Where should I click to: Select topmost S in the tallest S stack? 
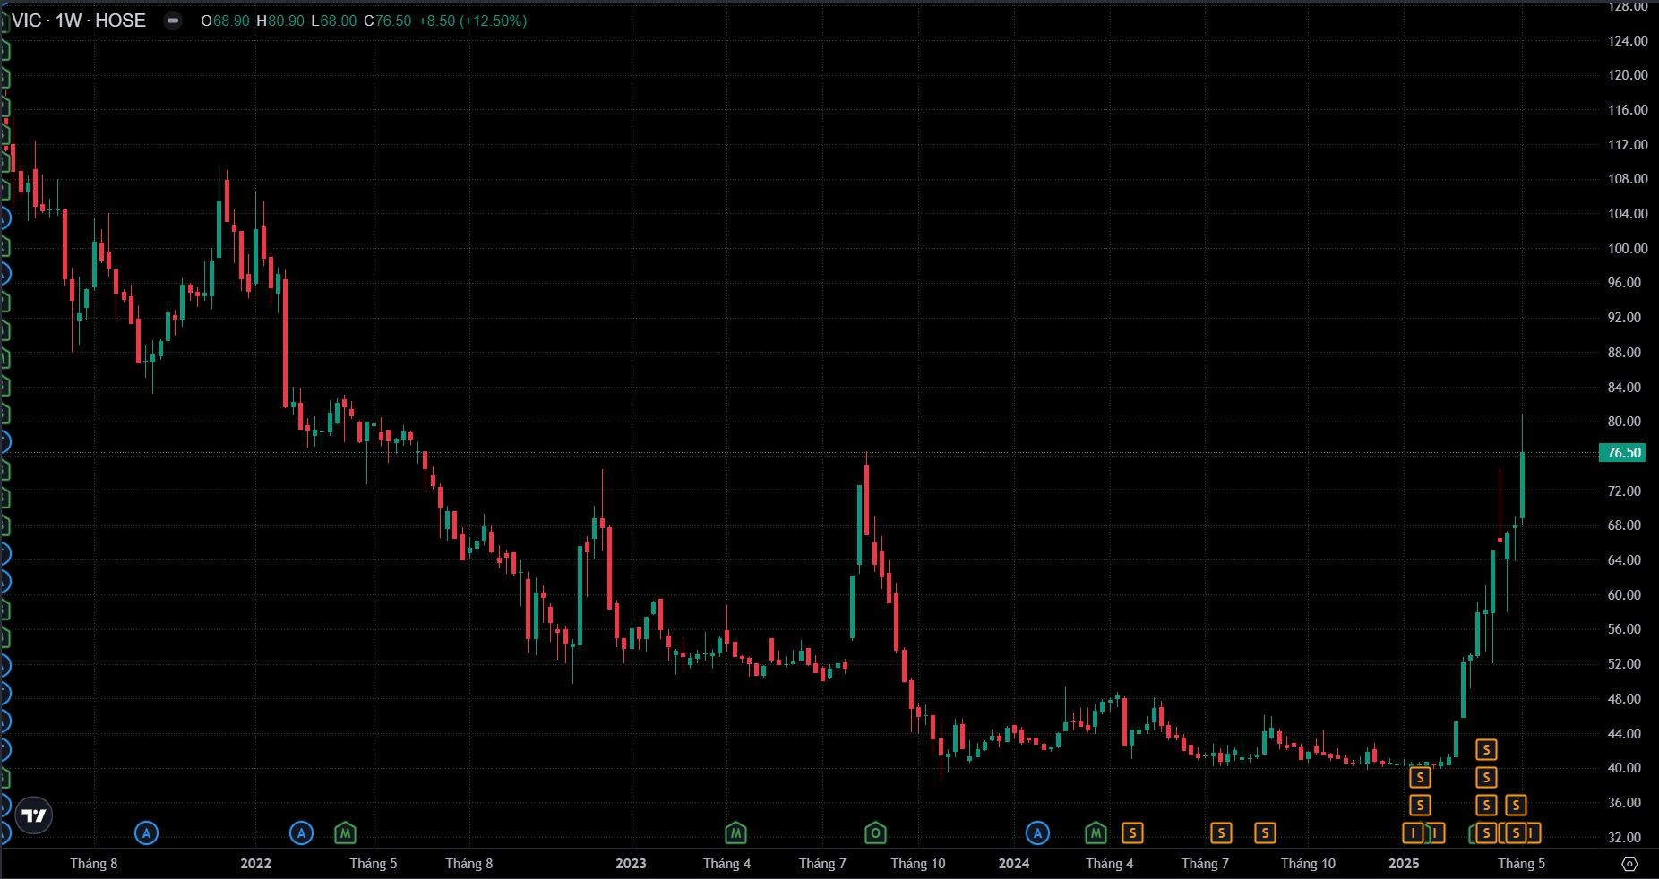point(1486,749)
